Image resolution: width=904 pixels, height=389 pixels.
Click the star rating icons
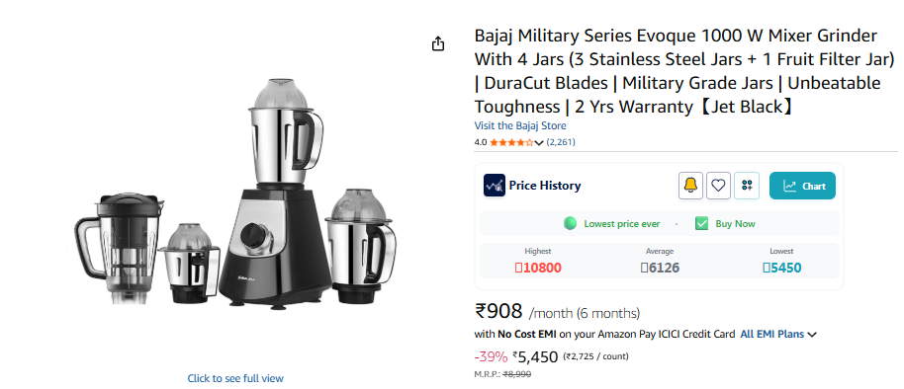tap(511, 142)
